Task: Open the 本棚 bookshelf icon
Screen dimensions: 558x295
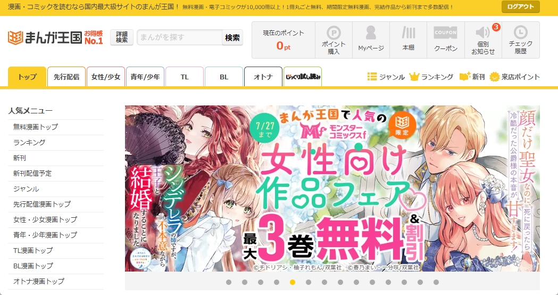Action: (x=408, y=40)
